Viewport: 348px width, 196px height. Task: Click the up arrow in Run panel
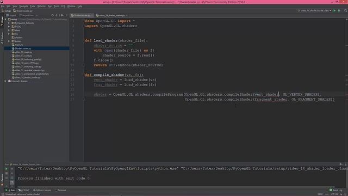12,169
